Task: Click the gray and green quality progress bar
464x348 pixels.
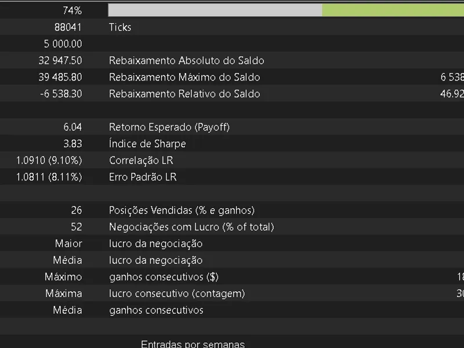Action: (286, 10)
